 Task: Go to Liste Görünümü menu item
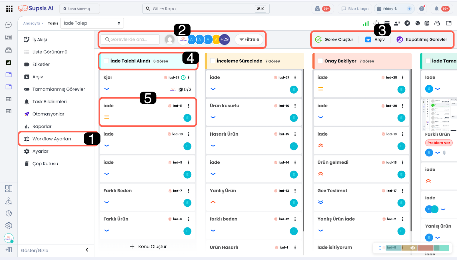(x=50, y=52)
